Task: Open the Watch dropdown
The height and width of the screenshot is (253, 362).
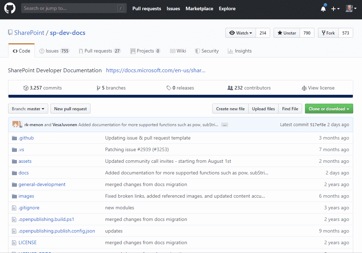Action: (x=241, y=33)
